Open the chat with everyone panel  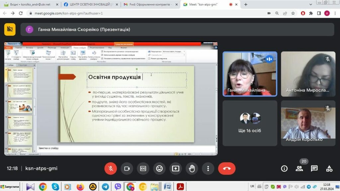(314, 168)
